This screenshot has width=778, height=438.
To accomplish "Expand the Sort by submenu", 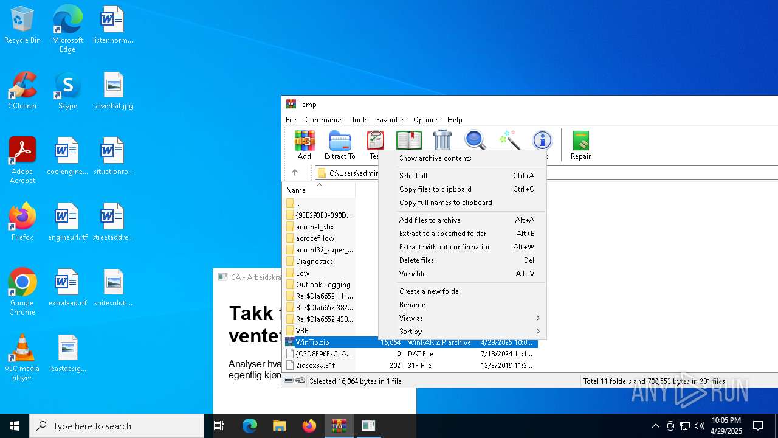I will pyautogui.click(x=462, y=331).
